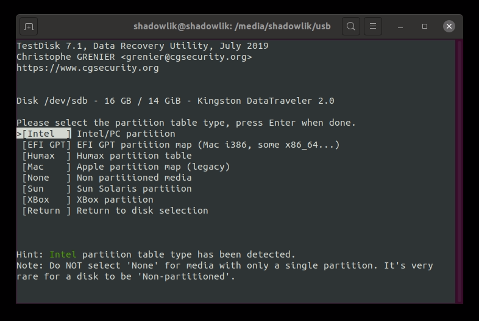Click the Disk /dev/sdb info line
Viewport: 479px width, 321px height.
[x=176, y=101]
